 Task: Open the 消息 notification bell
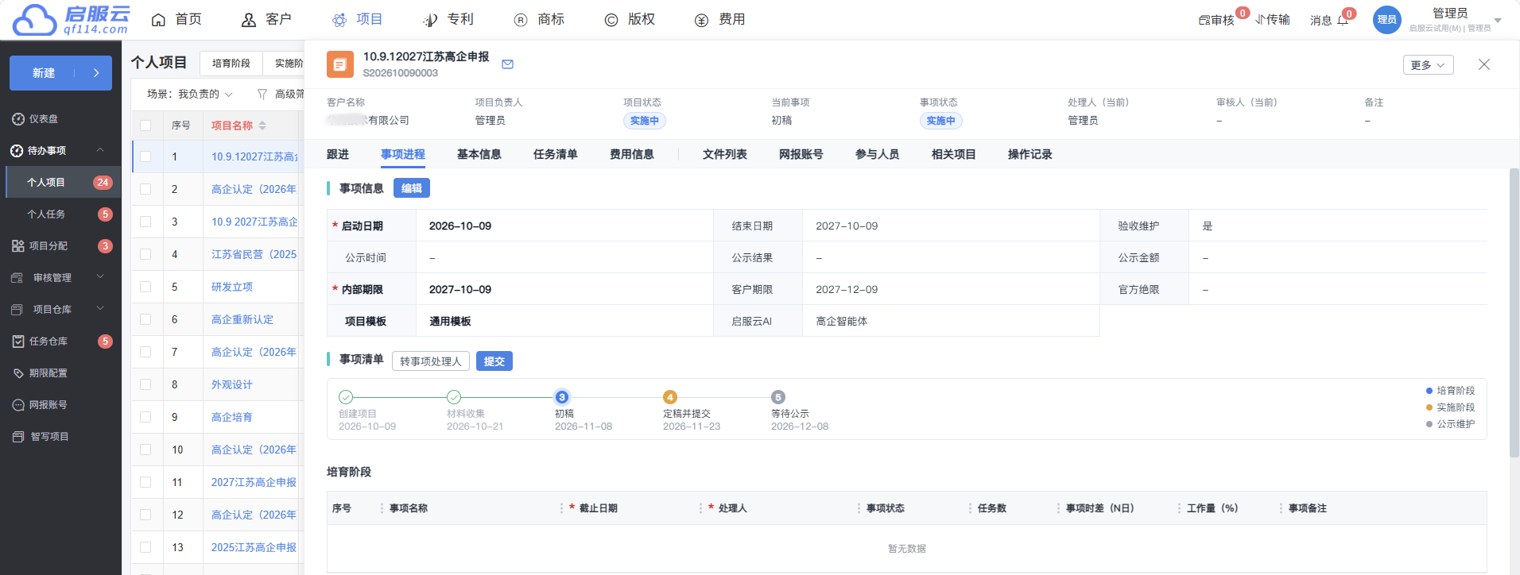1343,20
